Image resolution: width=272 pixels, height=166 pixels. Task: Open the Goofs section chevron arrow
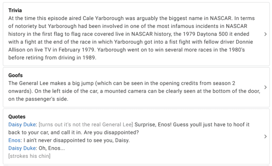tap(266, 87)
